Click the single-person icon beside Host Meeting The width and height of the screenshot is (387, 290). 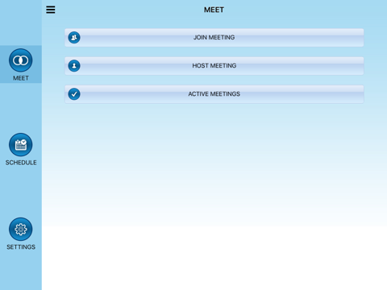[x=74, y=66]
